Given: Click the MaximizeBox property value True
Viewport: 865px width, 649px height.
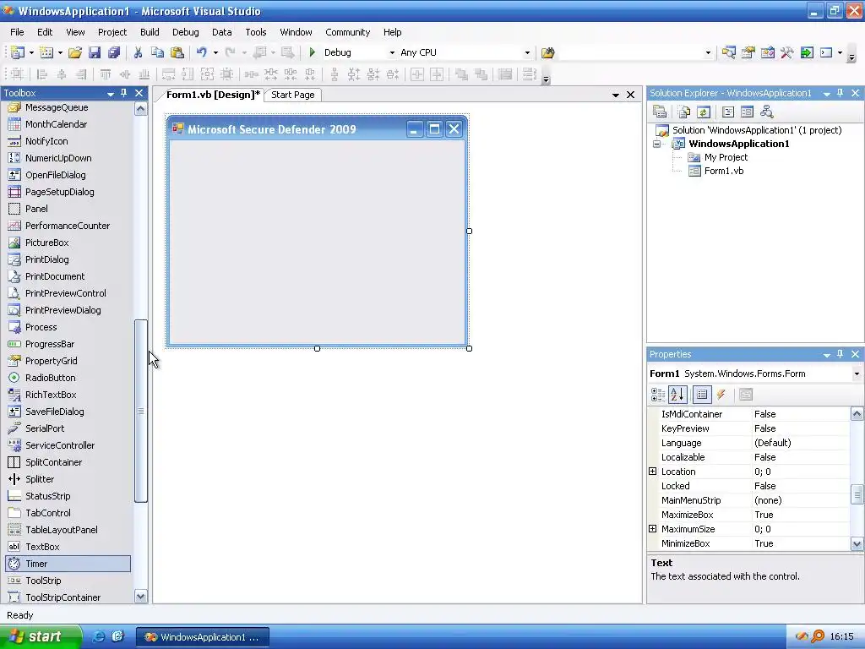Looking at the screenshot, I should pos(801,515).
